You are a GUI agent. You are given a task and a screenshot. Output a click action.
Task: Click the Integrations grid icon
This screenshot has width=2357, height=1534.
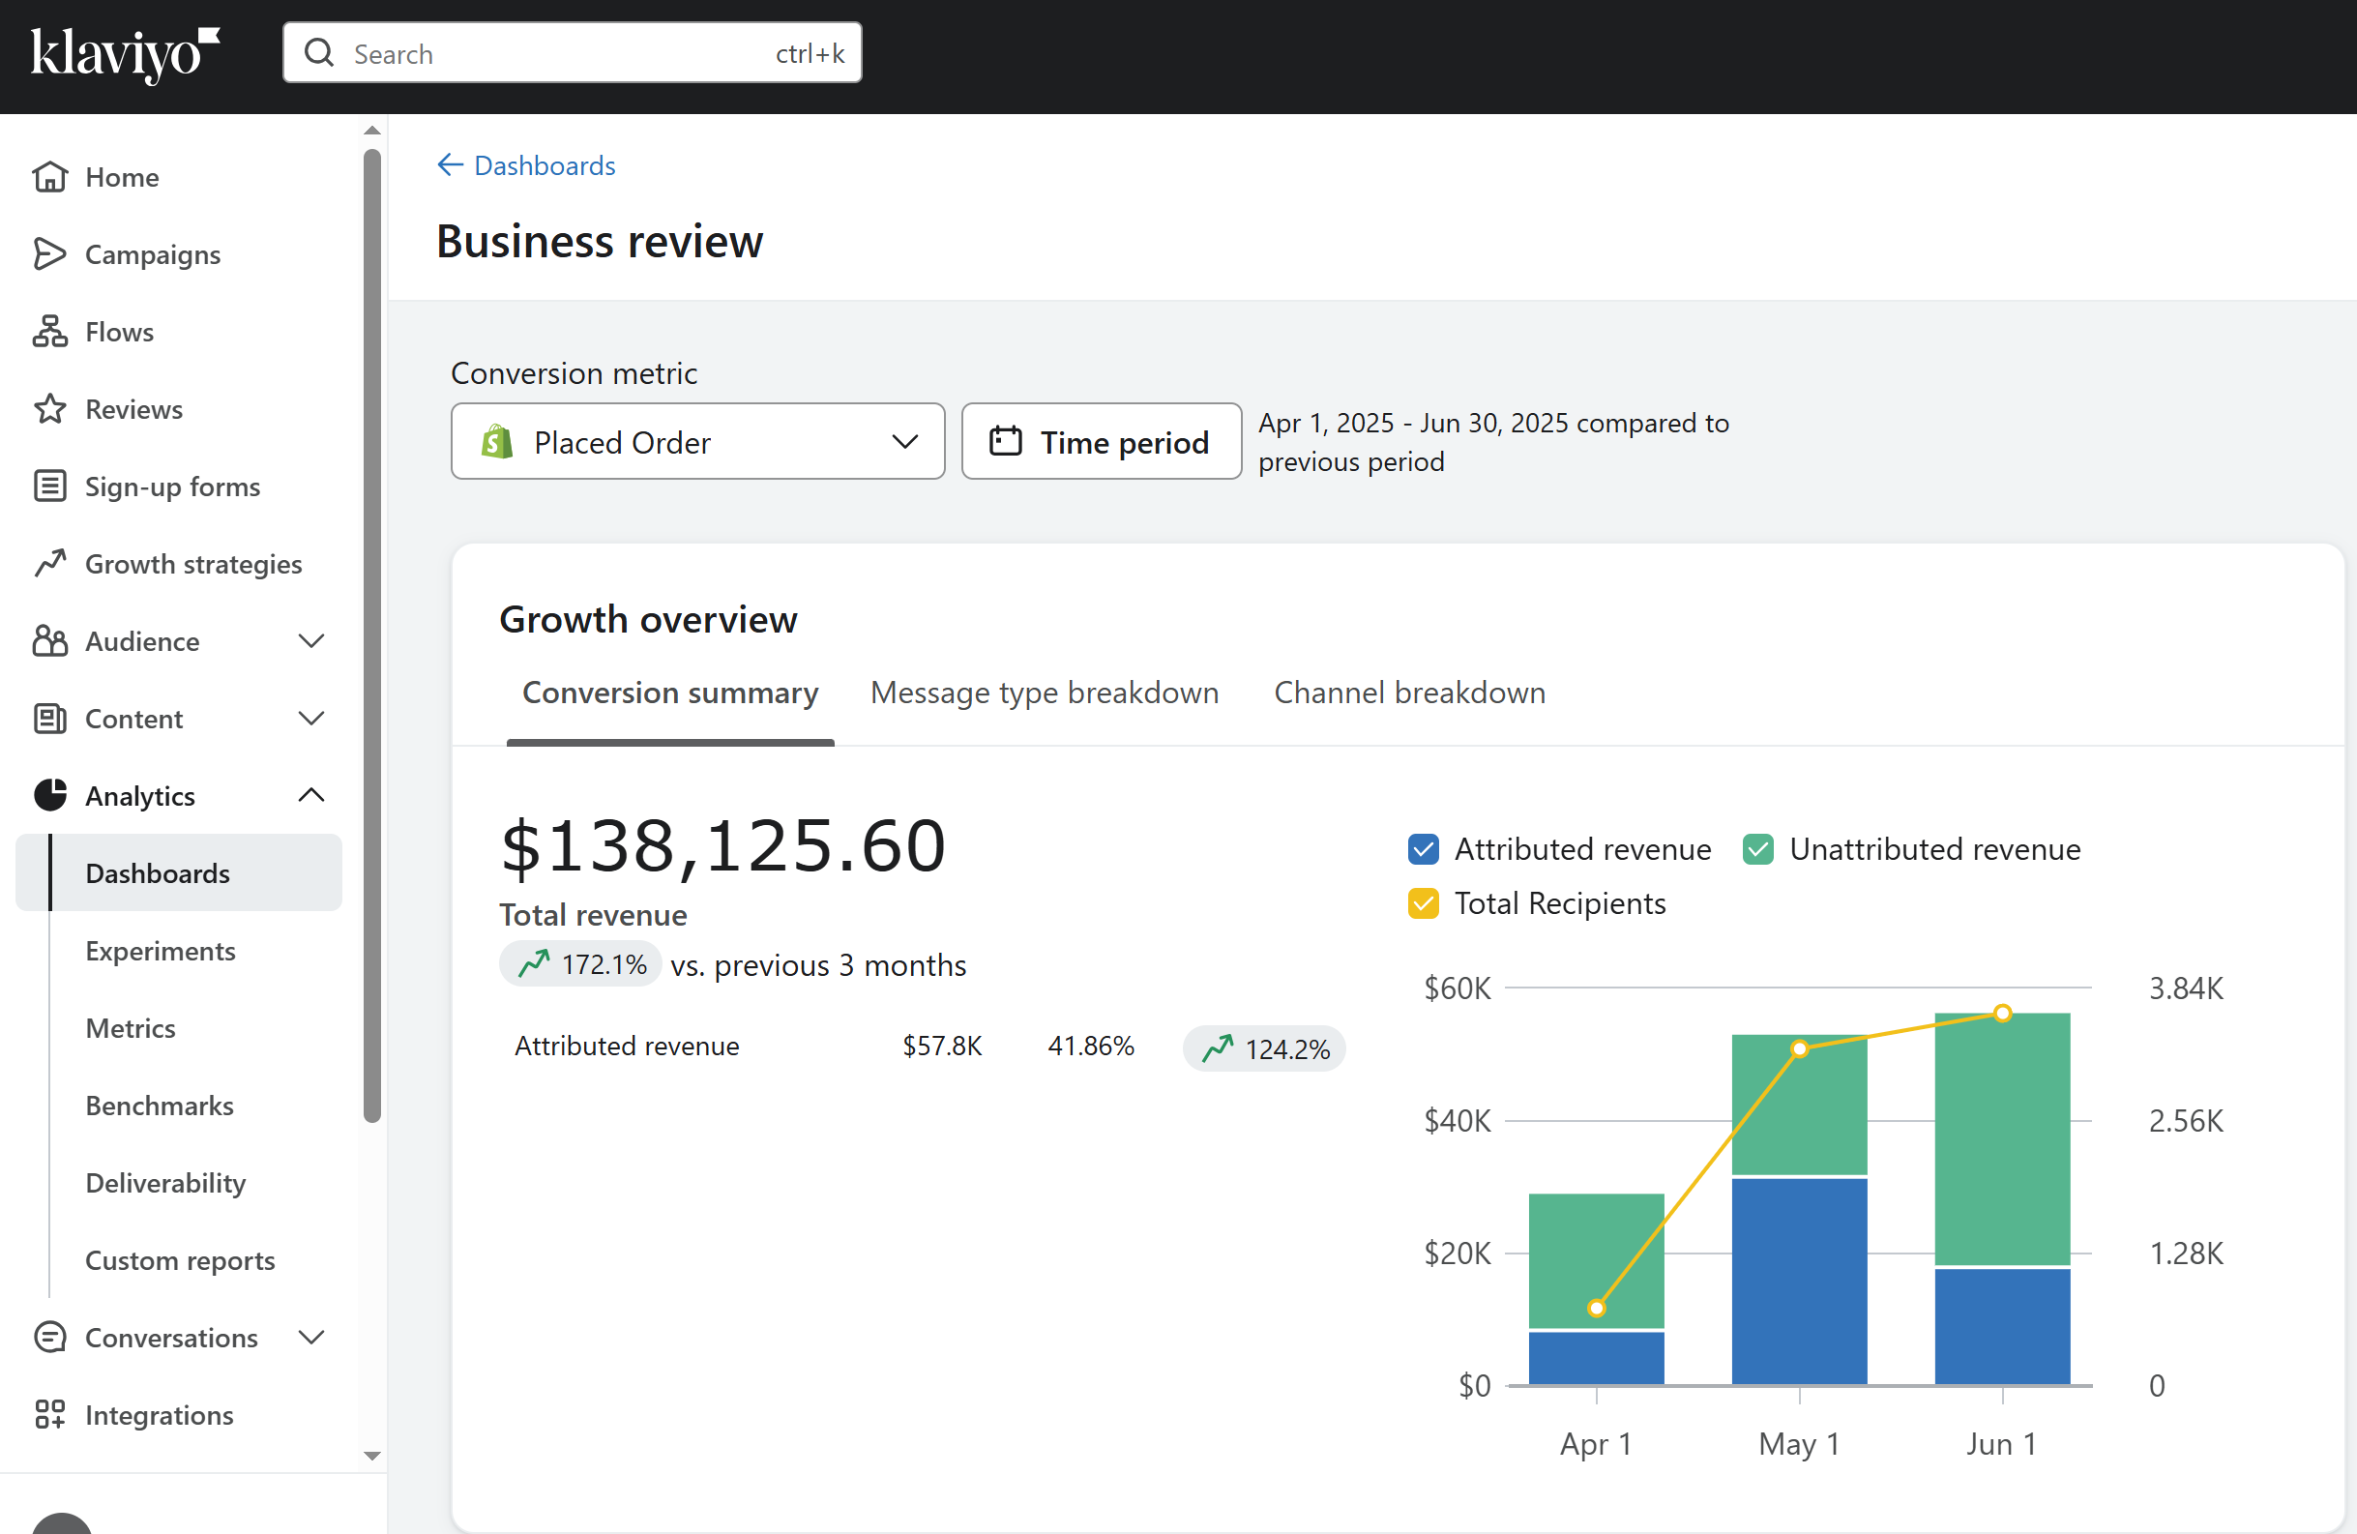click(49, 1414)
